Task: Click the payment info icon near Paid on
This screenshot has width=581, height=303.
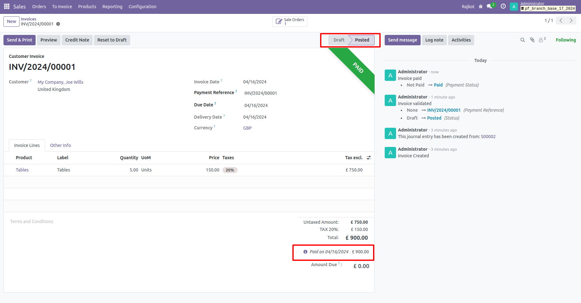Action: pyautogui.click(x=305, y=252)
